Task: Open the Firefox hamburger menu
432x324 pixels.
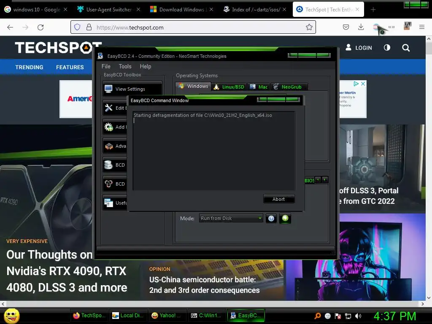Action: point(422,27)
